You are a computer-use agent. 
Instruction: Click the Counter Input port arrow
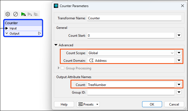pos(7,28)
